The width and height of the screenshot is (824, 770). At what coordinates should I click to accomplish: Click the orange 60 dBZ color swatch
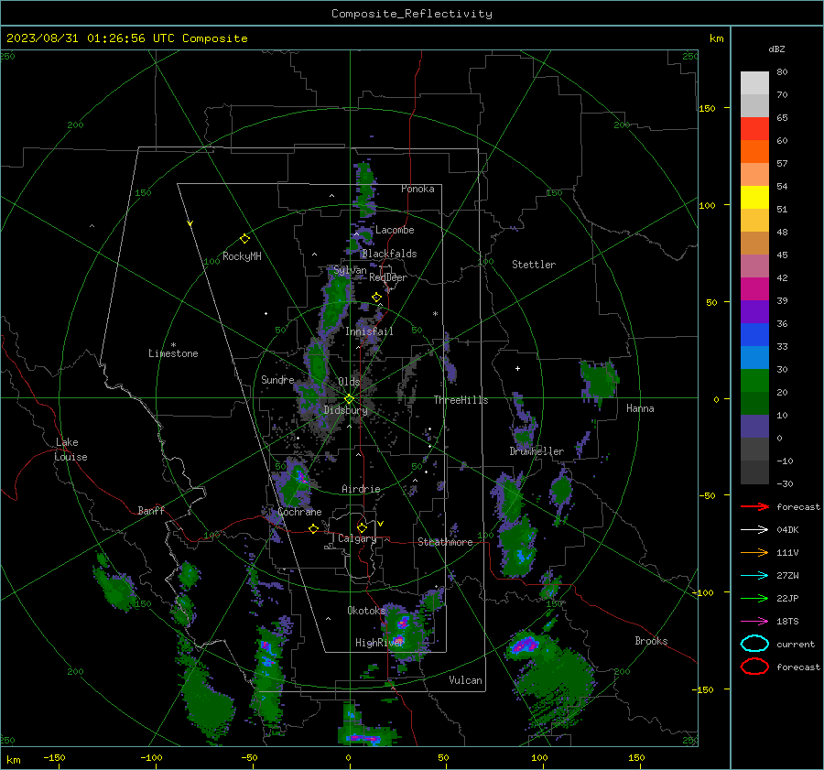(x=754, y=152)
